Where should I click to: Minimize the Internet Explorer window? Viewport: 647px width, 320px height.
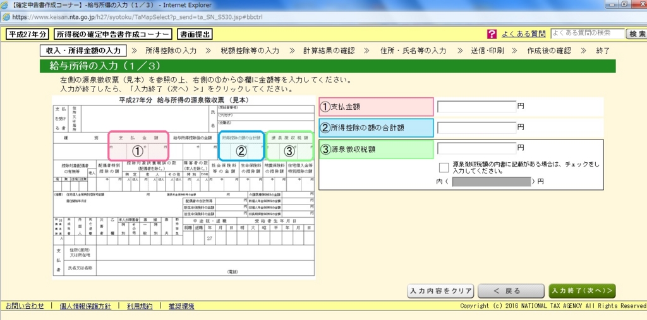(612, 4)
